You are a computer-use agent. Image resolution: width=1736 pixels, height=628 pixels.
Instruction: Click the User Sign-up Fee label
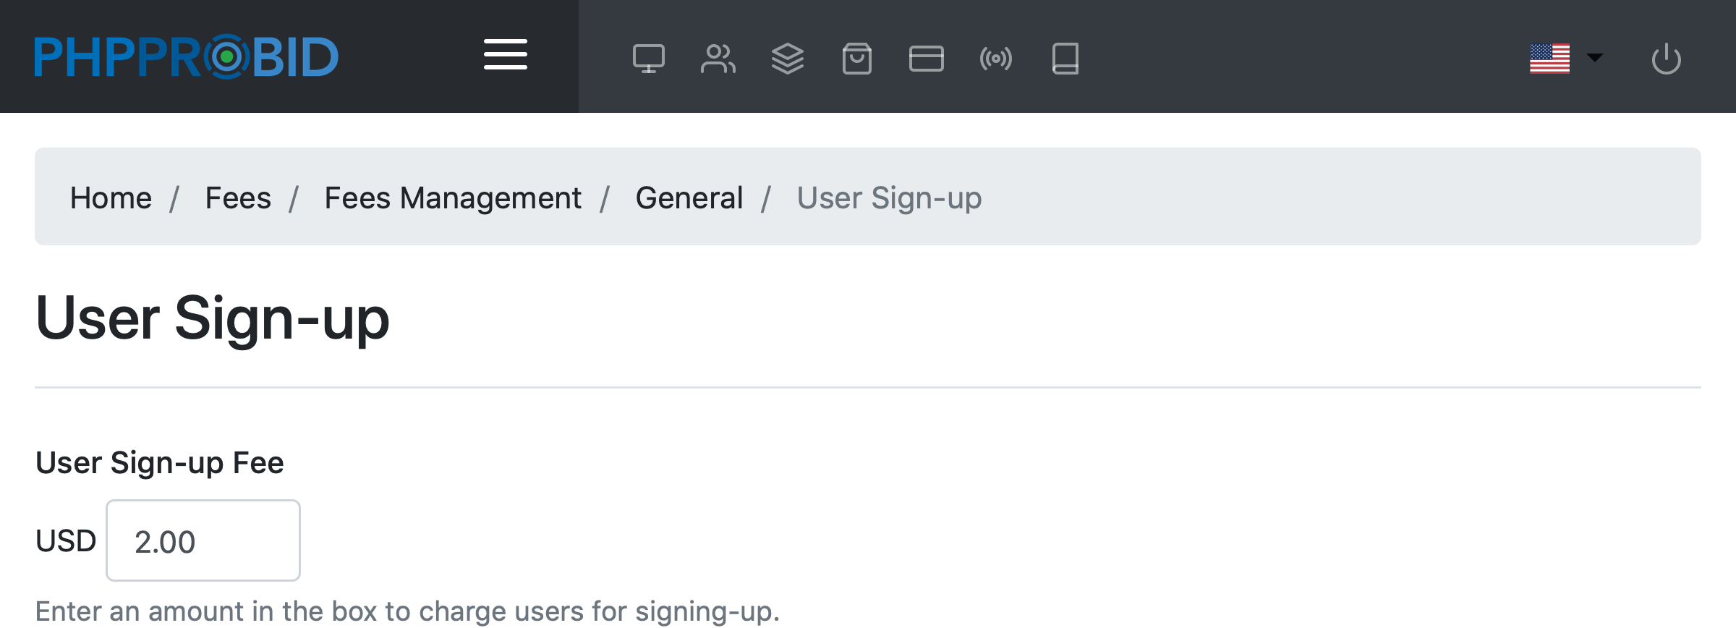point(159,462)
